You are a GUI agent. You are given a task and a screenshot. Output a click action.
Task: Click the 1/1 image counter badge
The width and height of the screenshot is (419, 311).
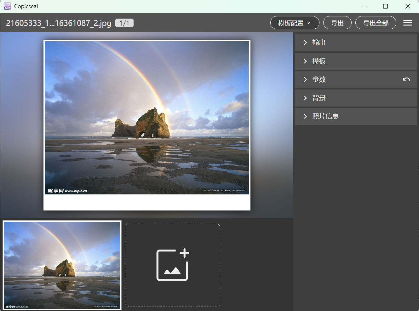(x=124, y=23)
